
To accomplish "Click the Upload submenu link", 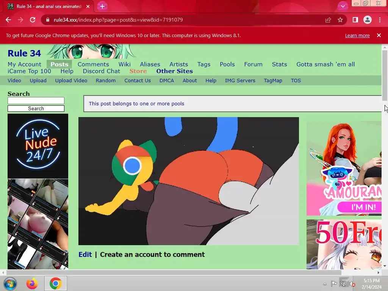I will pos(38,81).
